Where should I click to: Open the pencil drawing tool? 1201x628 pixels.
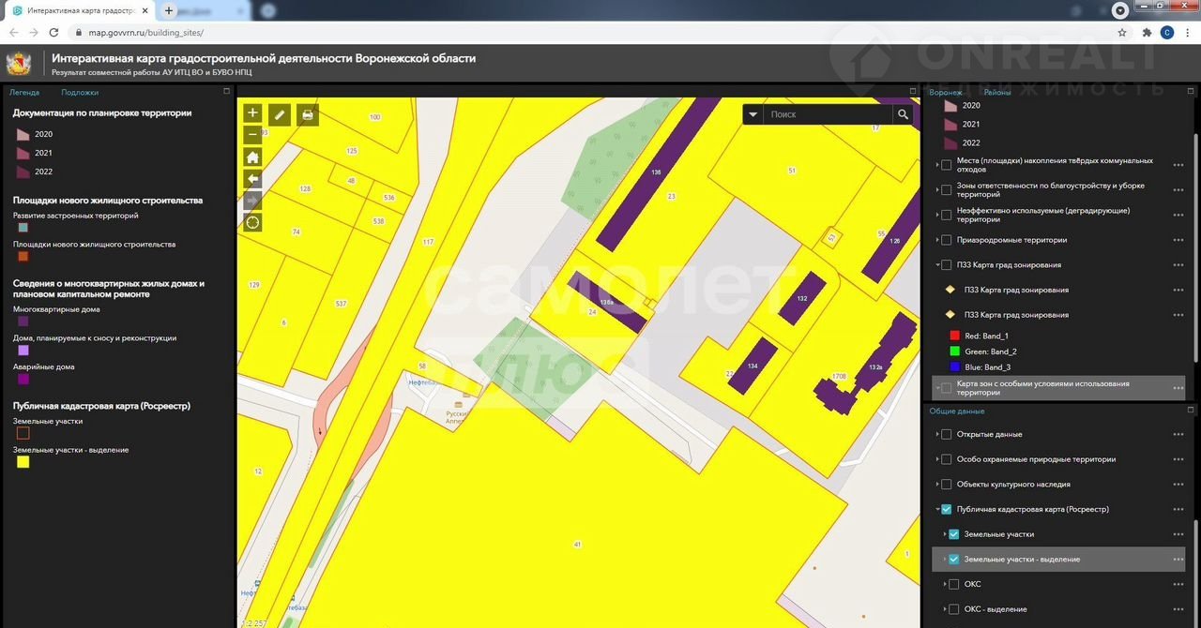(x=280, y=114)
